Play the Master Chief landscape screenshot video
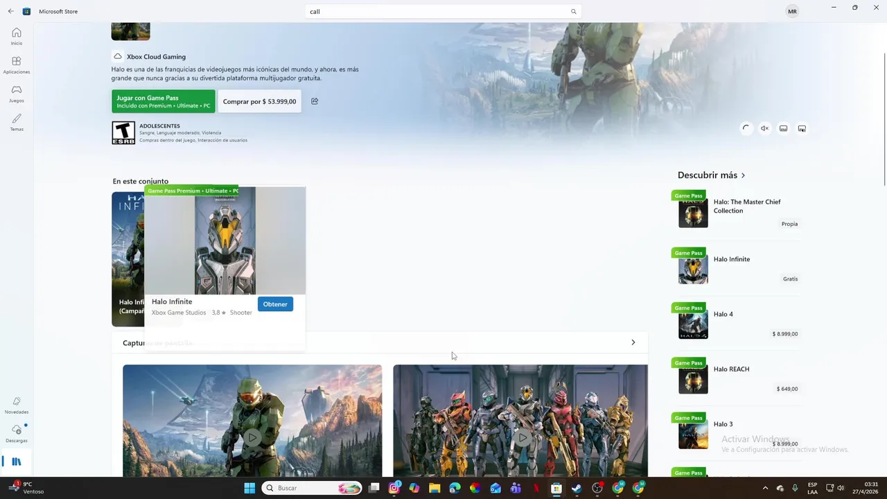Viewport: 887px width, 499px height. tap(252, 437)
